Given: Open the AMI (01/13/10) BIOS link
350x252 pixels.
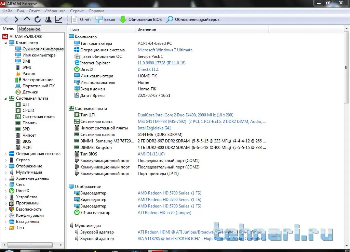Looking at the screenshot, I should [151, 154].
